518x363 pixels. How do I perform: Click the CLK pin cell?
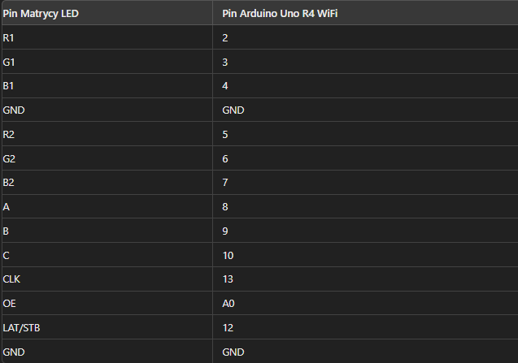tap(11, 279)
